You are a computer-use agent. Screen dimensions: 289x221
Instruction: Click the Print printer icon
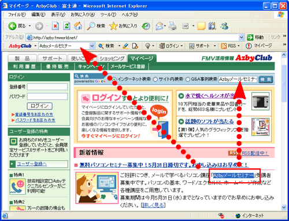(173, 26)
